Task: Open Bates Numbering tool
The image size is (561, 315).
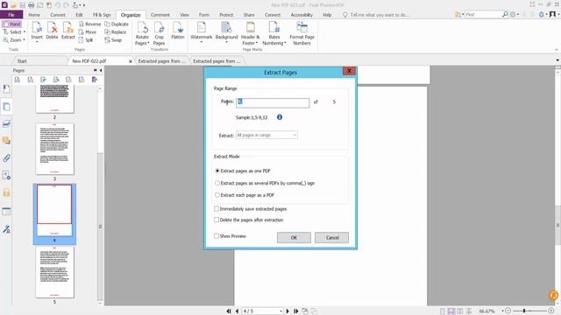Action: coord(274,33)
